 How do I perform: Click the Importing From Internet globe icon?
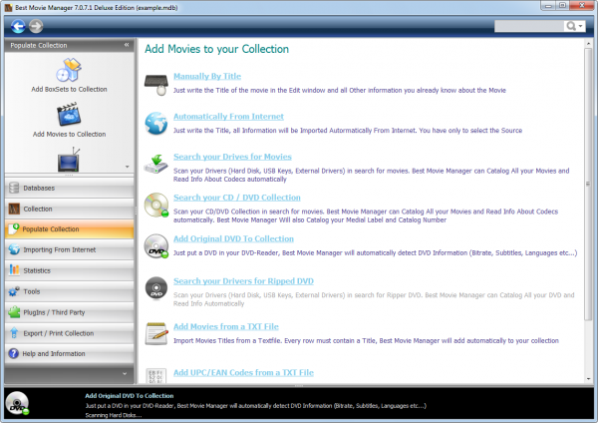[14, 249]
